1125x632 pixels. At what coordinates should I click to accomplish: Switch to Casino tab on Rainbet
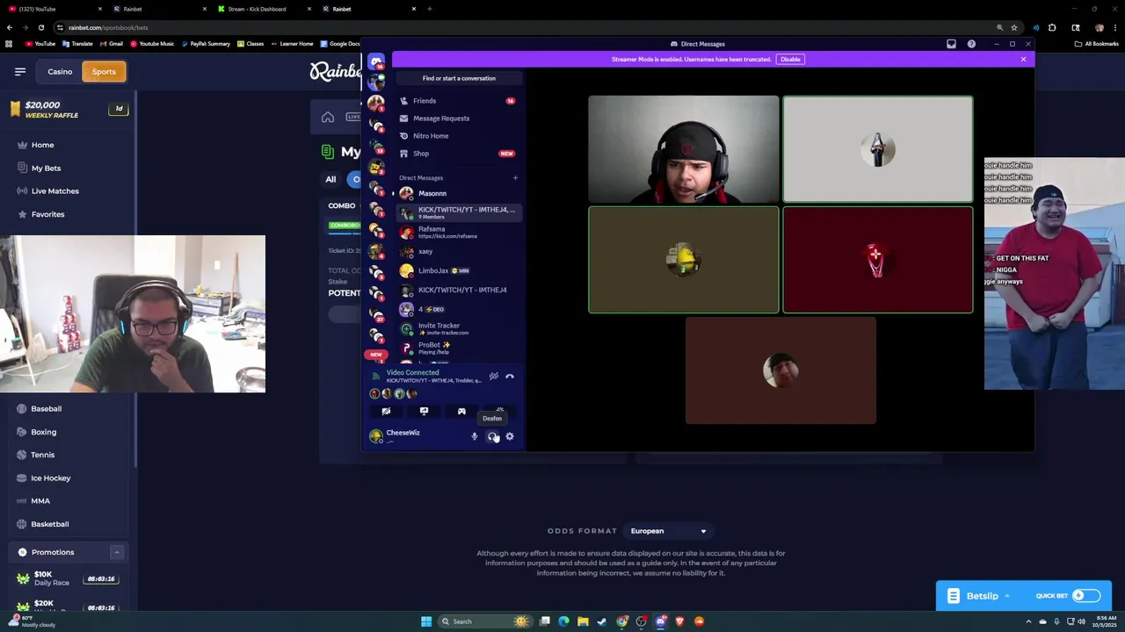[60, 71]
